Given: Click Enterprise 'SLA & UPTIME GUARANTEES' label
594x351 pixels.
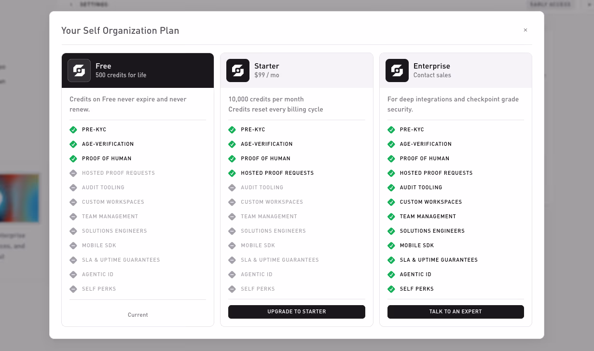Looking at the screenshot, I should click(439, 260).
